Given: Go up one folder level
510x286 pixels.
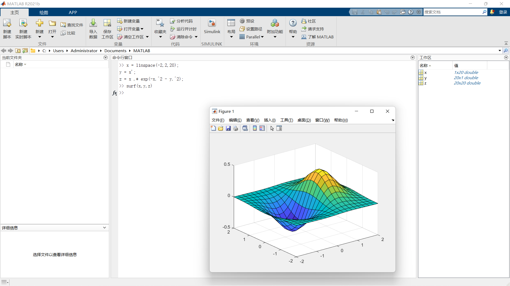Looking at the screenshot, I should point(18,51).
